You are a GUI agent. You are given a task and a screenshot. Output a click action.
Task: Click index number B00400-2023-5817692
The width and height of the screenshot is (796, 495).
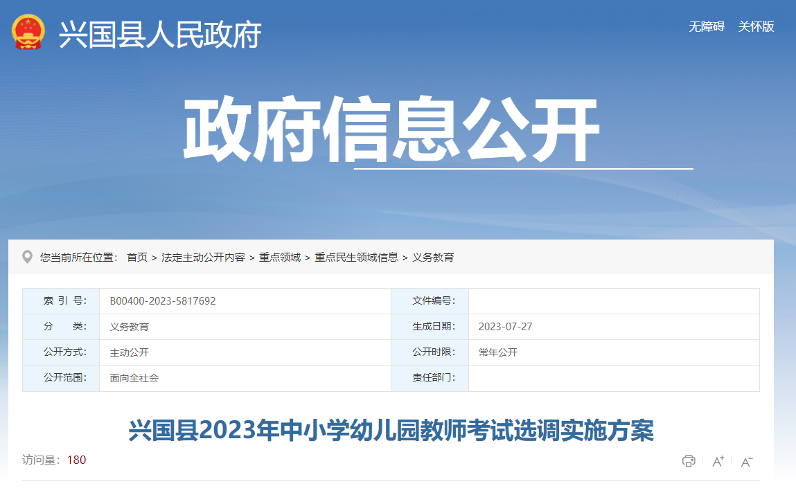(x=163, y=301)
